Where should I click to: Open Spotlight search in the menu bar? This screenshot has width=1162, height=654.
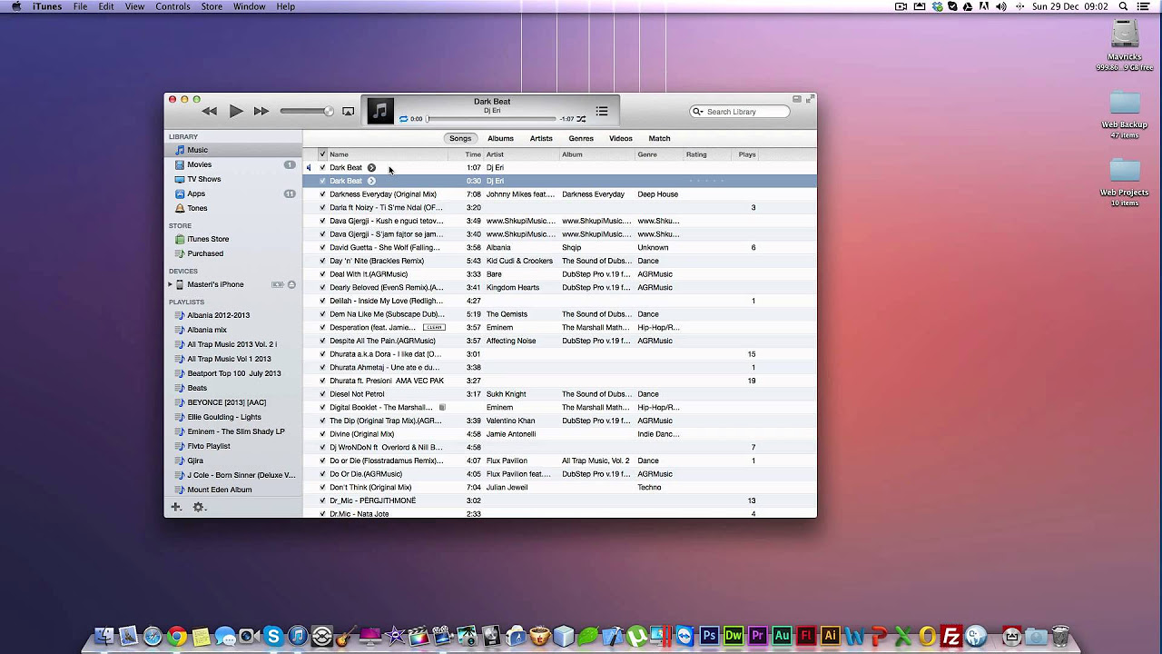click(x=1124, y=6)
